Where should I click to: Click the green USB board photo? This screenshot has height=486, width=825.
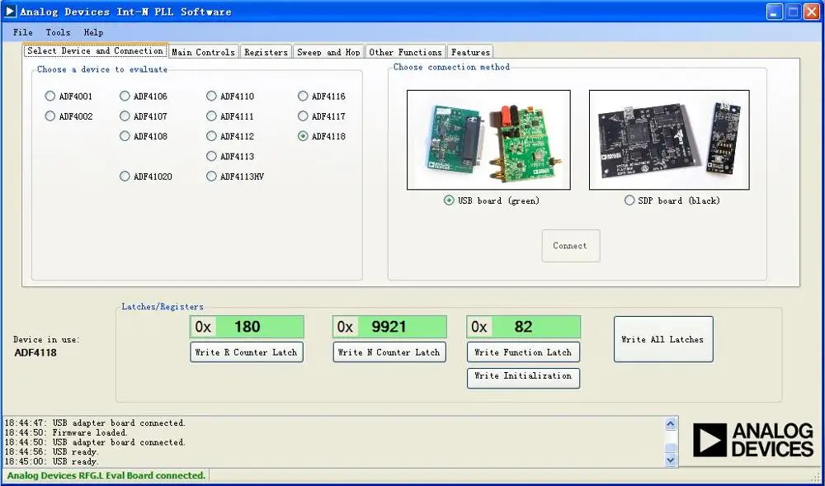[x=488, y=140]
